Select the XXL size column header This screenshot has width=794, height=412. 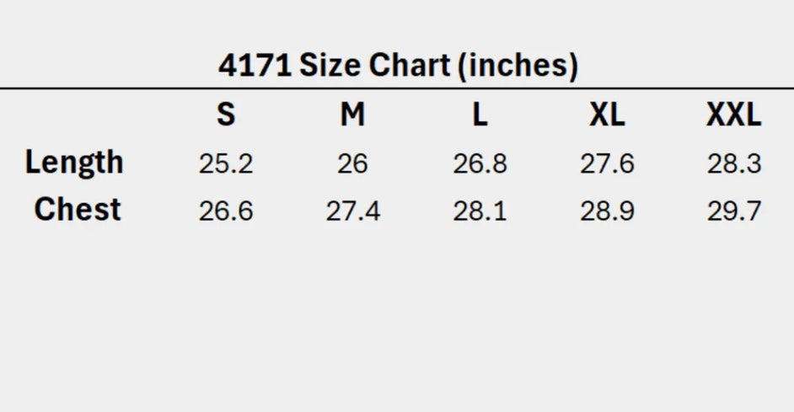(733, 115)
